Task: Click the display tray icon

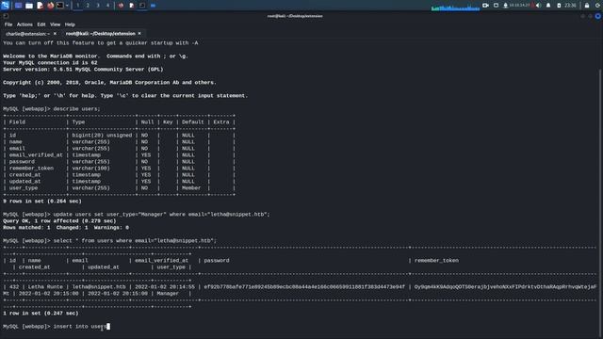Action: (497, 6)
